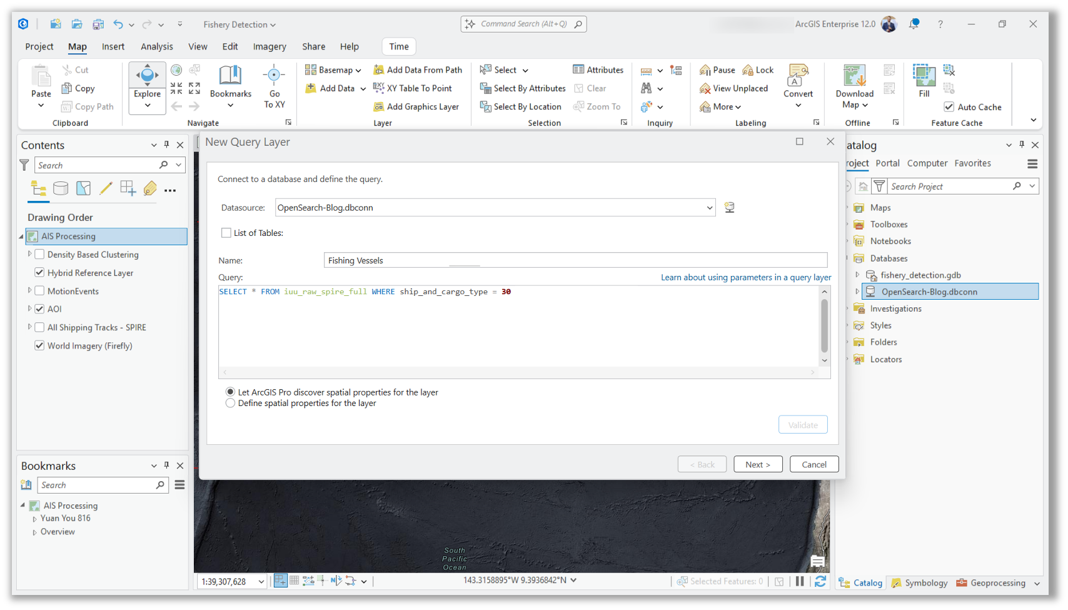Switch to the Portal tab in Catalog

(x=887, y=163)
